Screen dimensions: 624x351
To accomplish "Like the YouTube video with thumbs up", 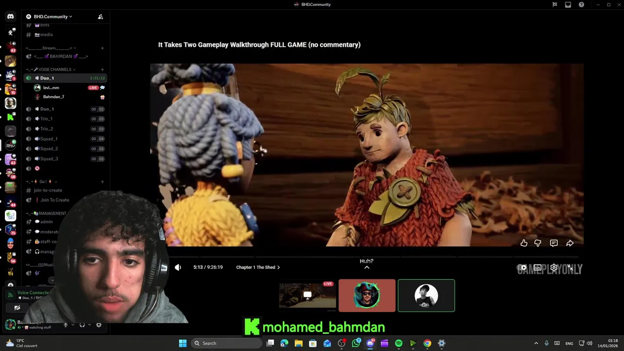I will tap(524, 243).
